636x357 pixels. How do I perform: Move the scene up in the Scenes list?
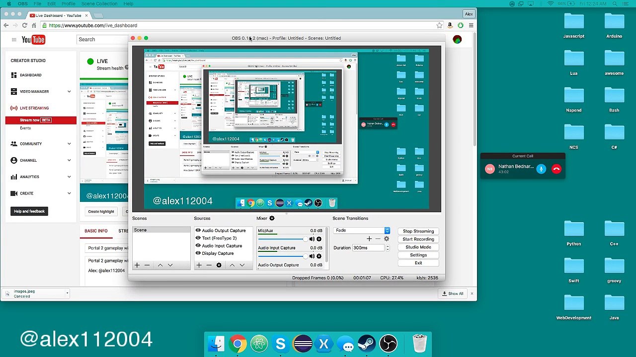[x=160, y=265]
